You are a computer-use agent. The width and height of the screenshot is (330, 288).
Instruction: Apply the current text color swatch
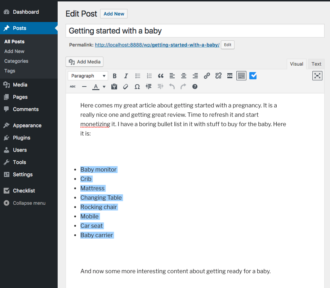point(95,87)
